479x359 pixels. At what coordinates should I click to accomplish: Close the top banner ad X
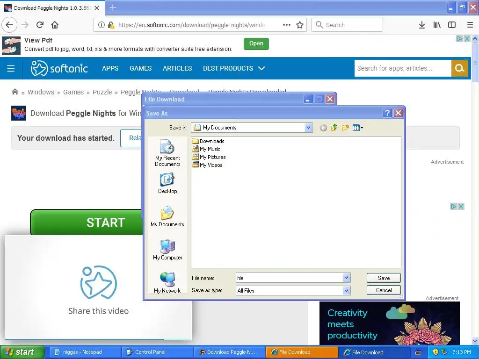(x=467, y=39)
